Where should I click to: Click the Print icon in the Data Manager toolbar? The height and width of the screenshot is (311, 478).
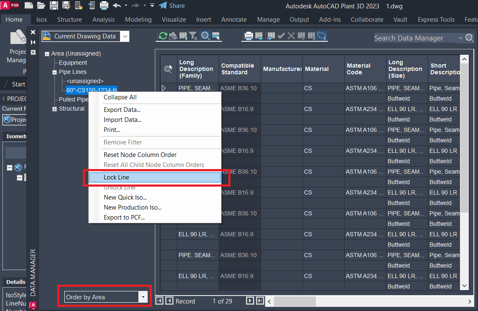click(249, 36)
